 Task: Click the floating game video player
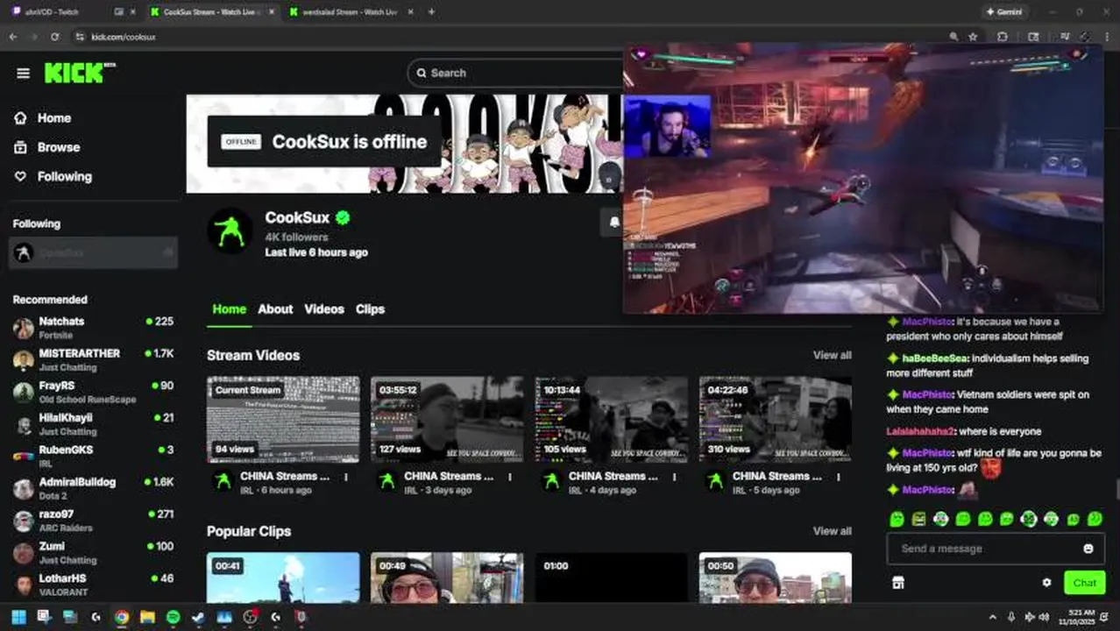863,179
